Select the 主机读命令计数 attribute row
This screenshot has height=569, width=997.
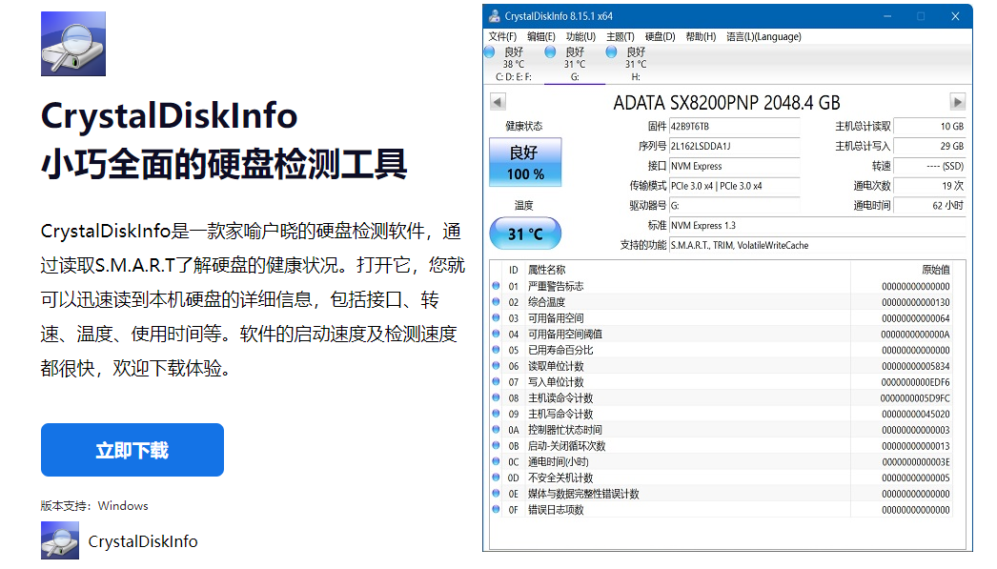click(x=721, y=397)
